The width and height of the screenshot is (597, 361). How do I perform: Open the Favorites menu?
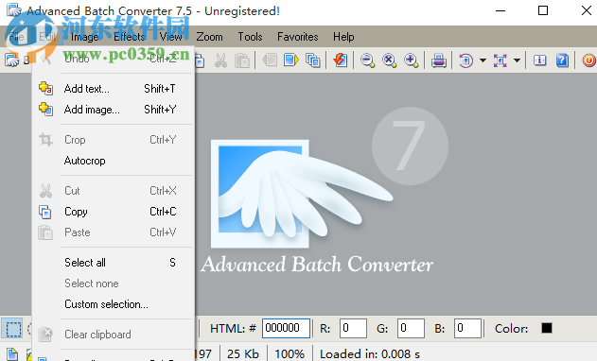tap(298, 37)
